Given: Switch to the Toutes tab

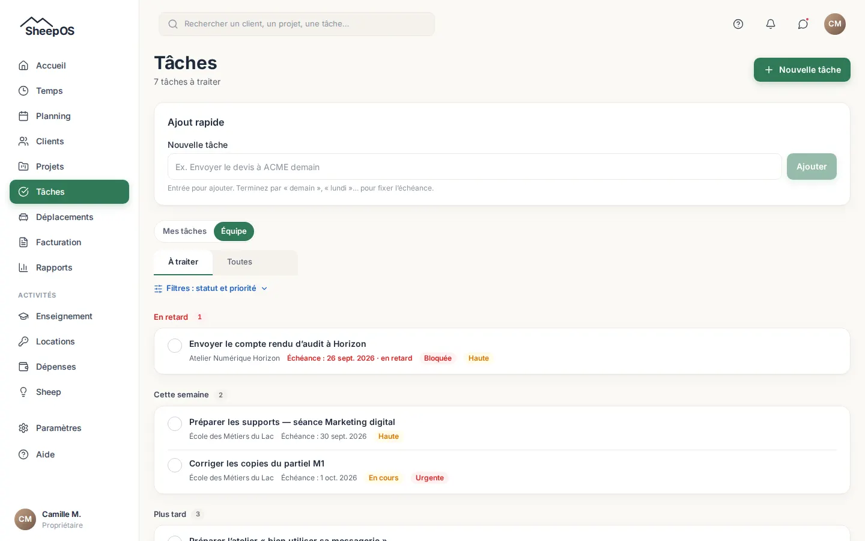Looking at the screenshot, I should [x=240, y=262].
